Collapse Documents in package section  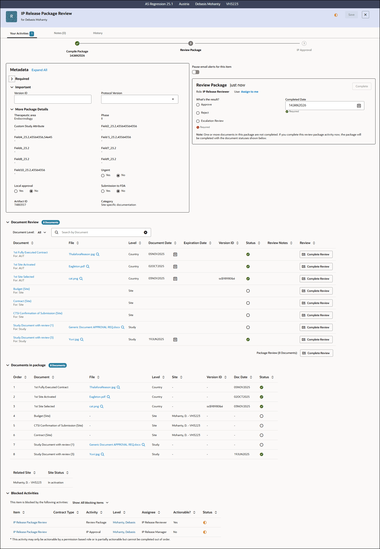tap(8, 365)
